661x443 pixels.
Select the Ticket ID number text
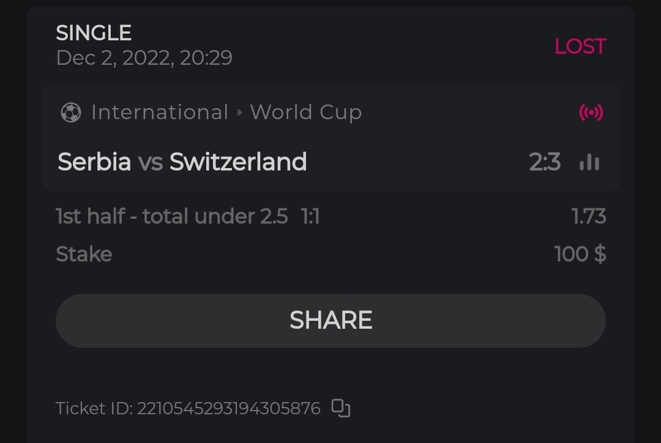click(228, 408)
